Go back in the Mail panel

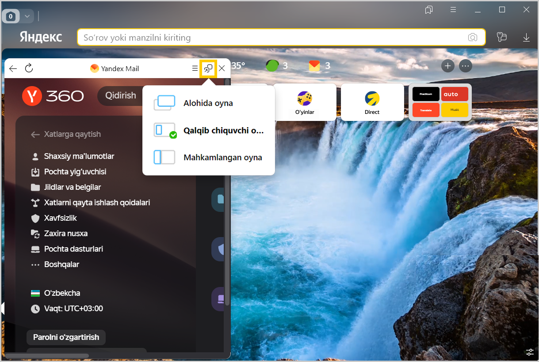(13, 68)
